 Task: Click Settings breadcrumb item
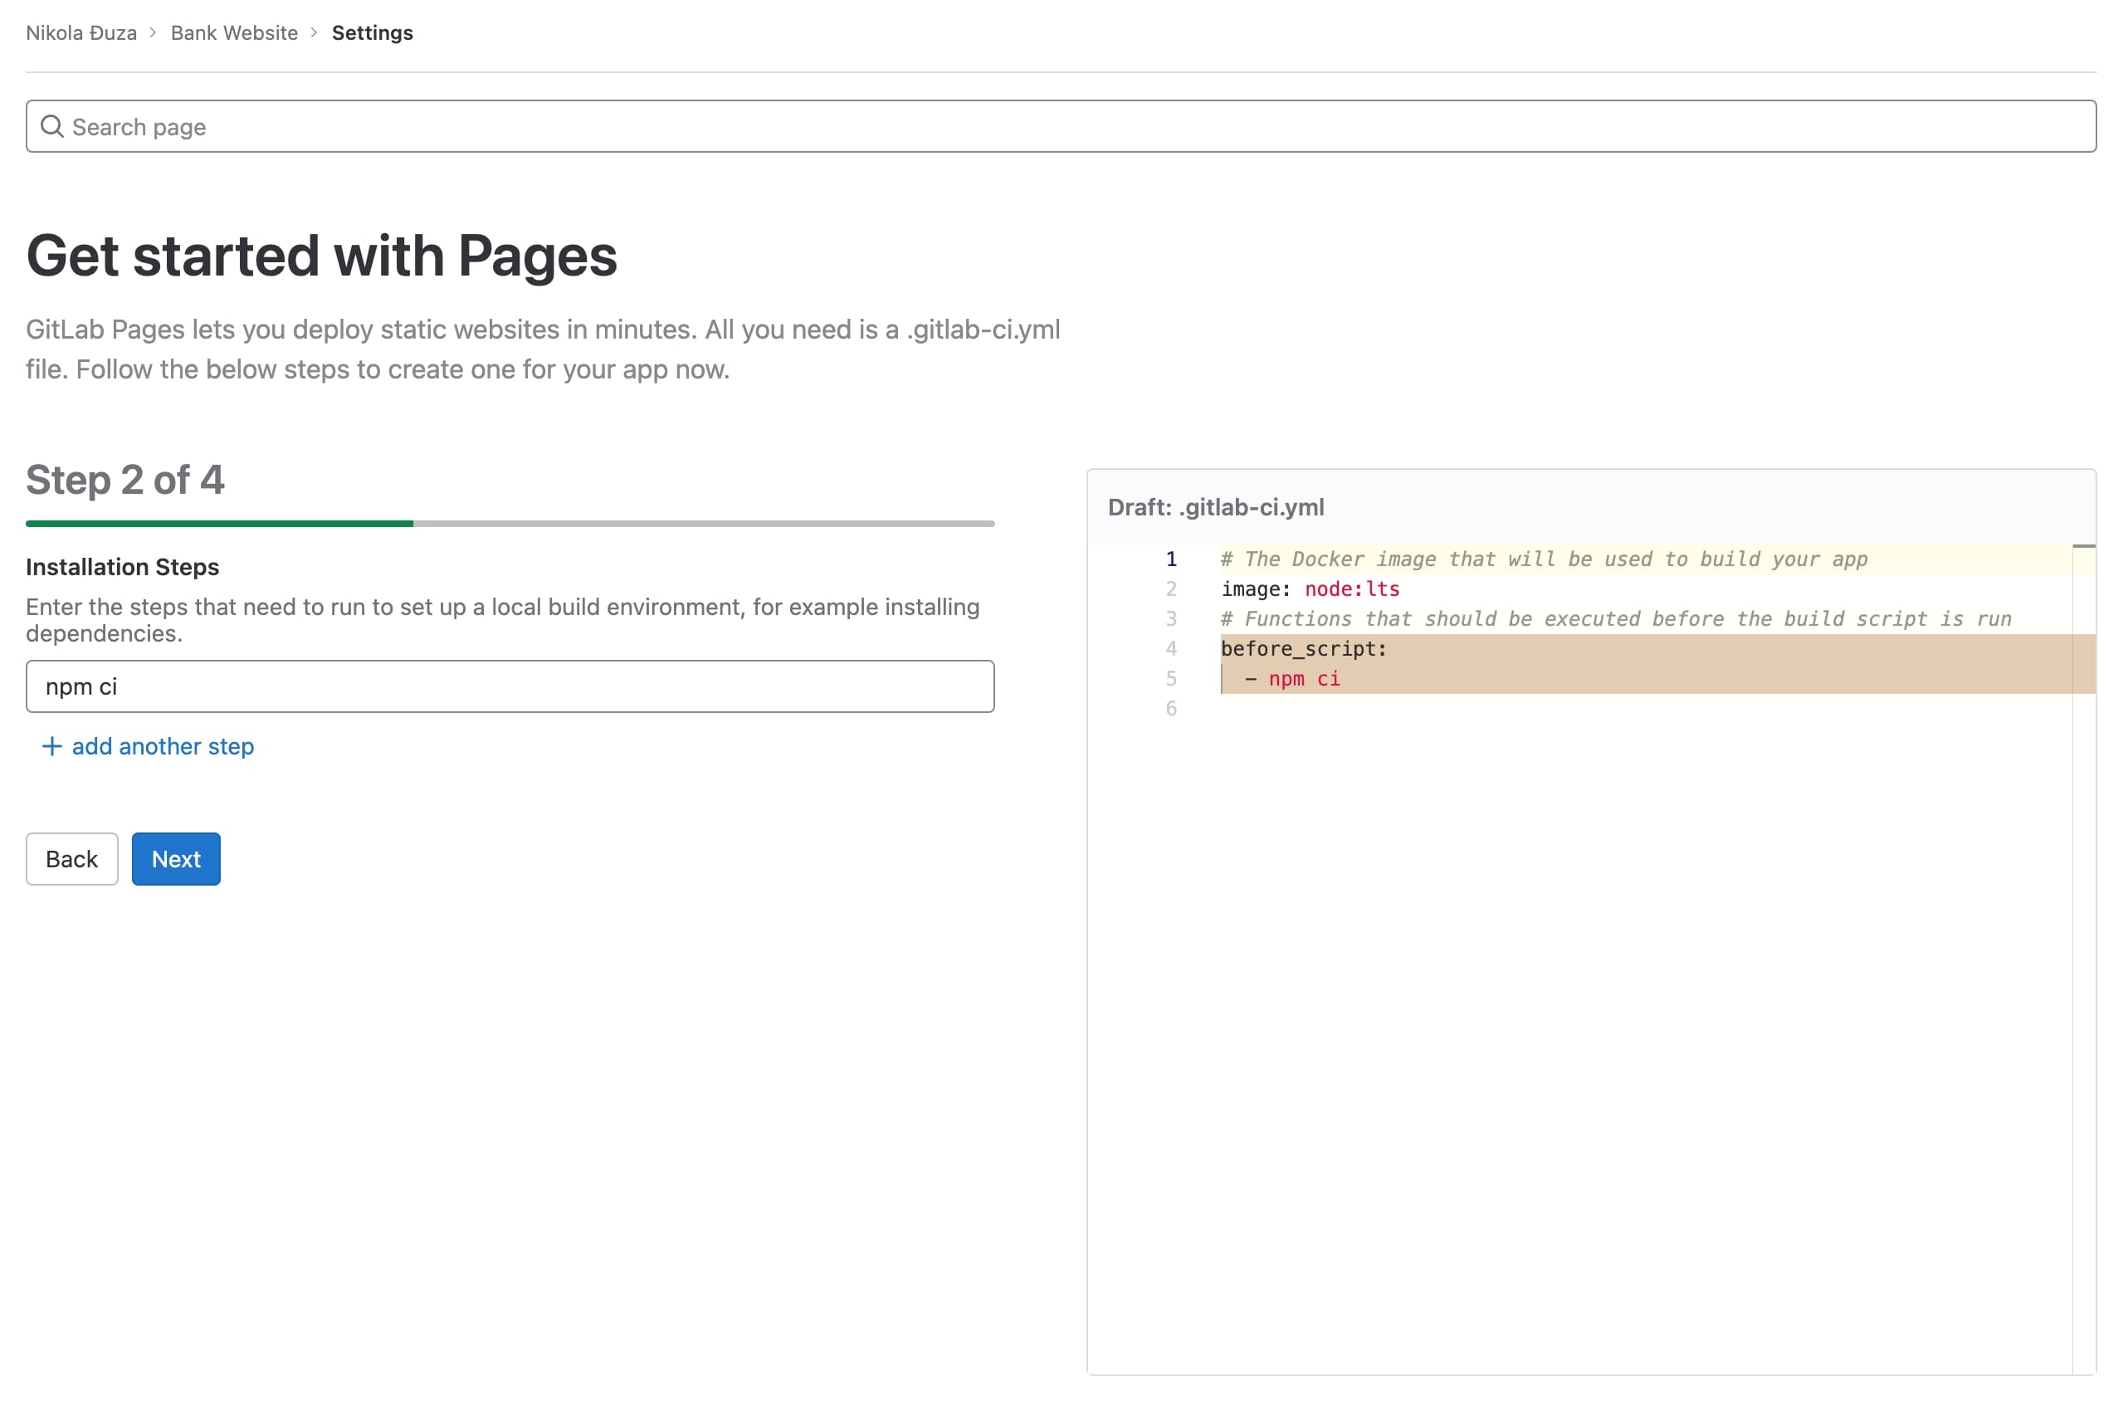[372, 33]
